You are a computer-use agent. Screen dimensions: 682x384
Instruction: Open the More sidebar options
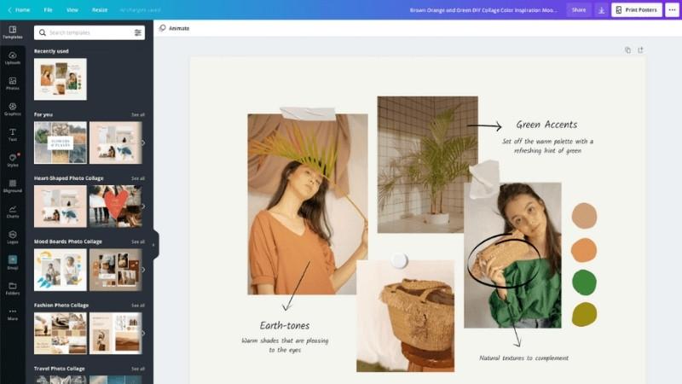(x=13, y=314)
